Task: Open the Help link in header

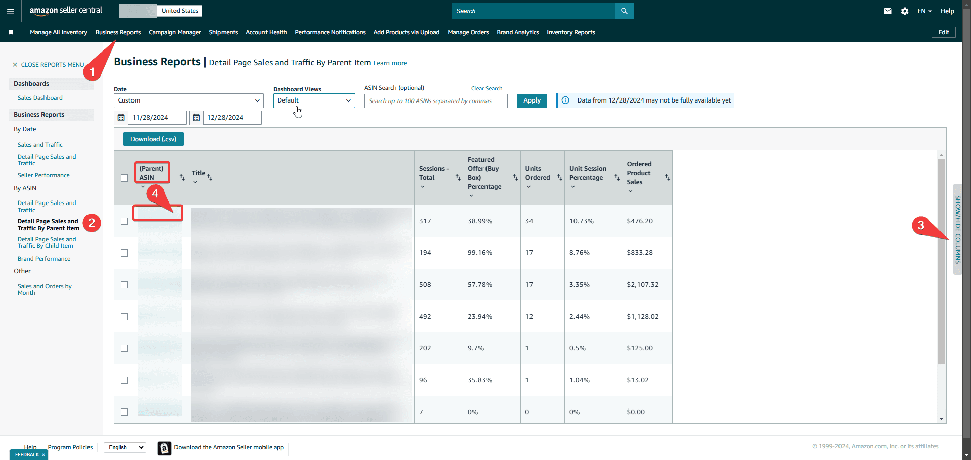Action: 947,11
